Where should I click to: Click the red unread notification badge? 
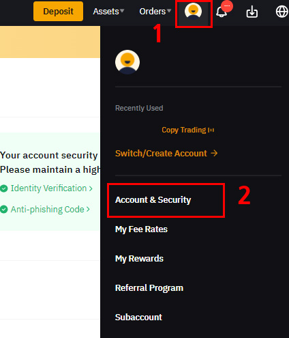click(x=227, y=6)
